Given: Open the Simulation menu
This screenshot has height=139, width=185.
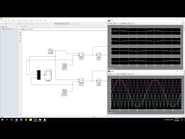Looking at the screenshot, I should pyautogui.click(x=25, y=20).
